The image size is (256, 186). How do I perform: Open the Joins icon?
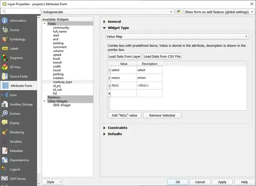pyautogui.click(x=5, y=95)
